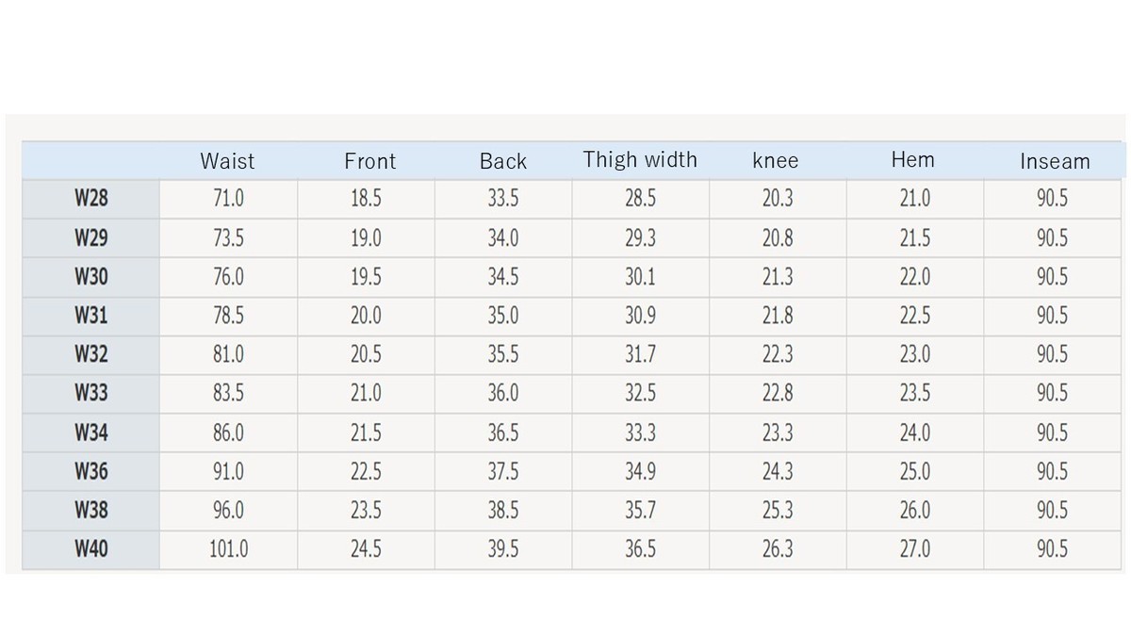Select the W33 back value 36.0
This screenshot has width=1131, height=636.
(x=502, y=393)
